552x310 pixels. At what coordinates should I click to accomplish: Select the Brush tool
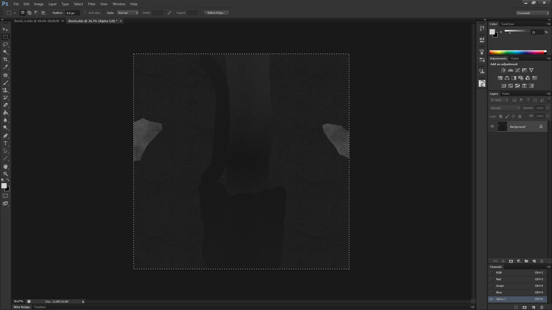pyautogui.click(x=6, y=83)
